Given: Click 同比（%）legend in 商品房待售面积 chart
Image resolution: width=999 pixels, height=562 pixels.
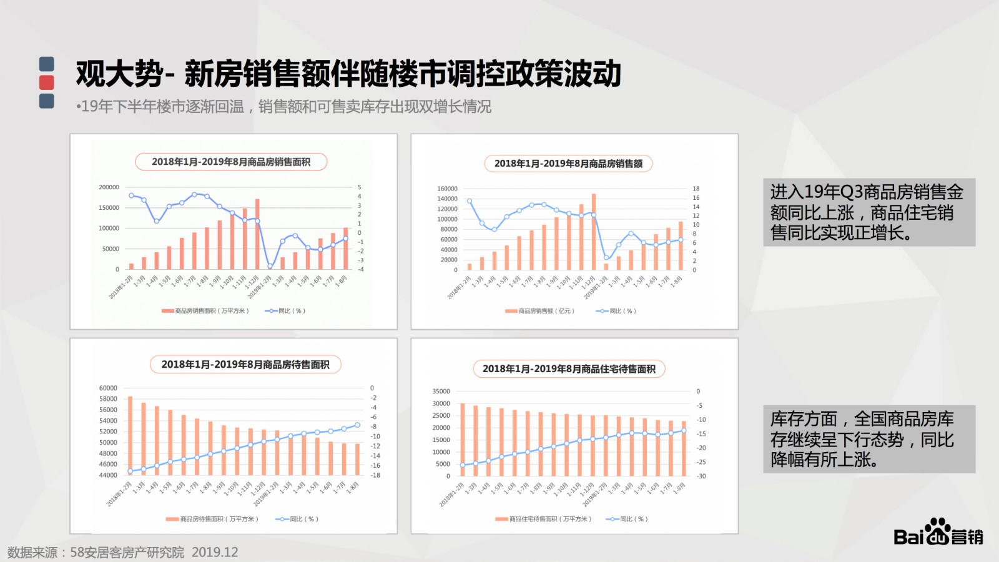Looking at the screenshot, I should (x=297, y=519).
